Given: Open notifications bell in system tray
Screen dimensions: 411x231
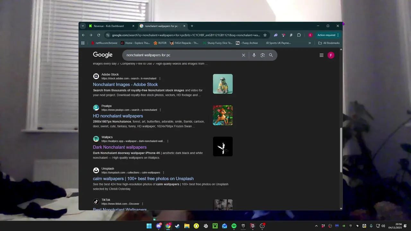Looking at the screenshot, I should [x=406, y=226].
